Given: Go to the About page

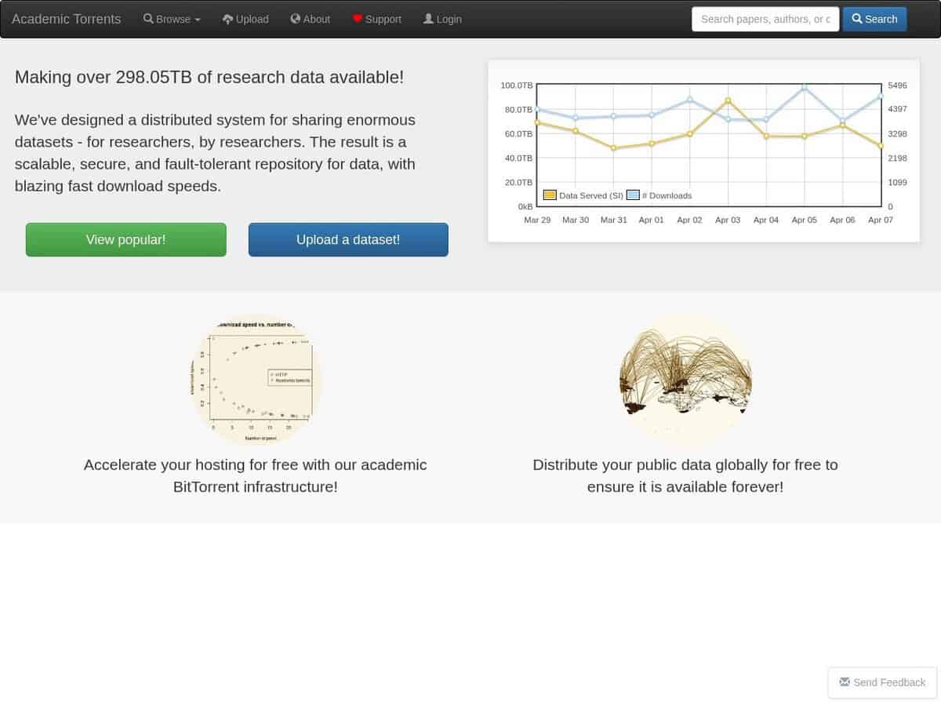Looking at the screenshot, I should tap(310, 19).
